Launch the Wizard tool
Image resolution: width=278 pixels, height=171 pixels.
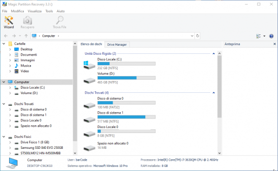pyautogui.click(x=9, y=22)
